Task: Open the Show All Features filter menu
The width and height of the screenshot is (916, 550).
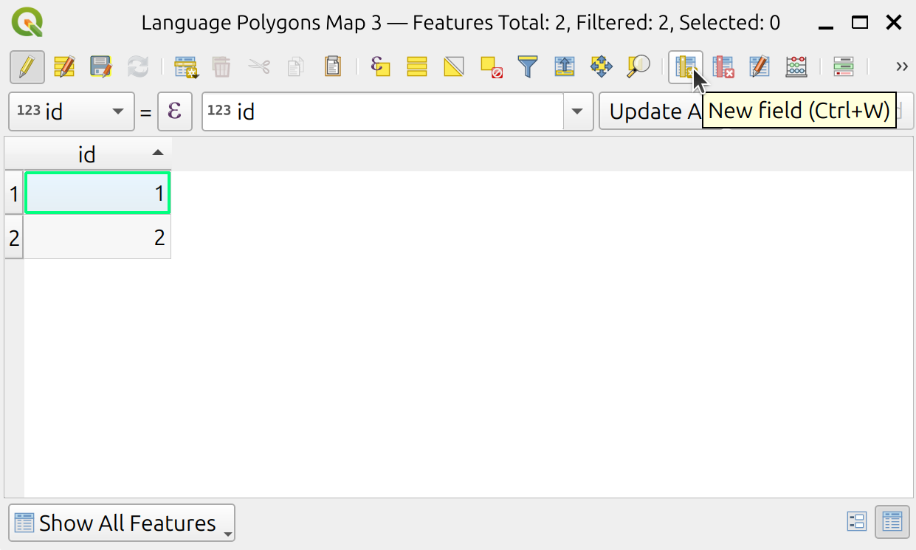Action: 121,523
